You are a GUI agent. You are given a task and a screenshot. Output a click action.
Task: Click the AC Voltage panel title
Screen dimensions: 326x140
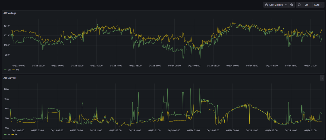[x=10, y=13]
